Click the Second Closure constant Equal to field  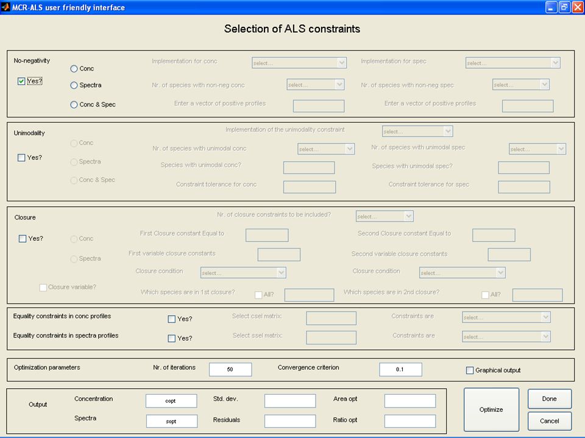(494, 235)
